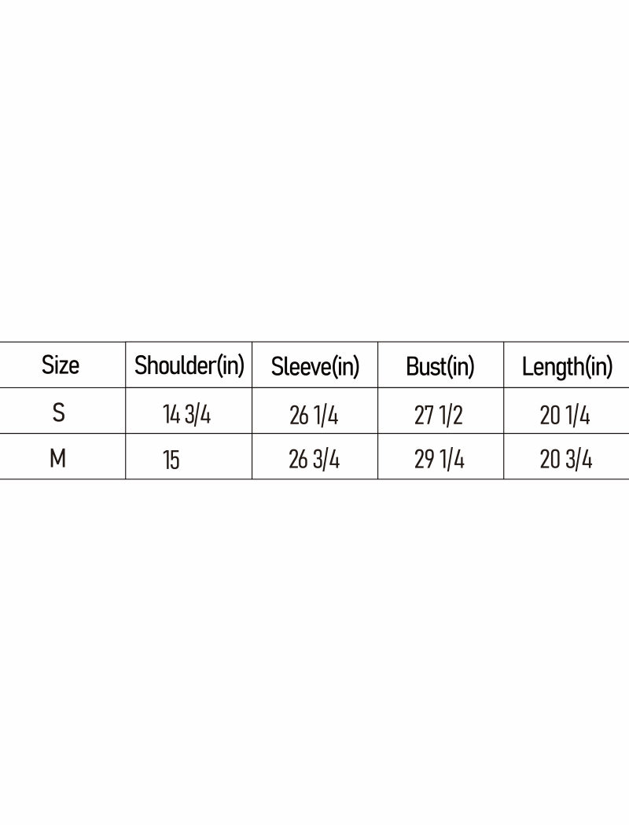Click the divider line between Size and Shoulder headers

click(x=126, y=365)
